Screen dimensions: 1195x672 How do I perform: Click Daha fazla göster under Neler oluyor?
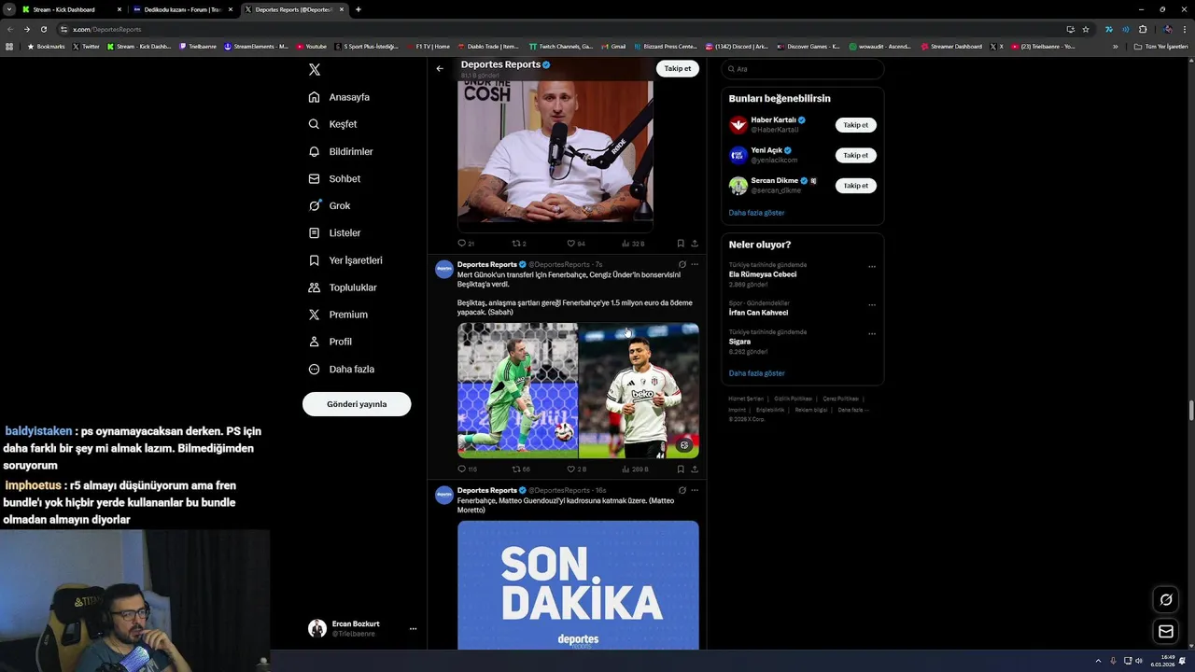point(756,373)
